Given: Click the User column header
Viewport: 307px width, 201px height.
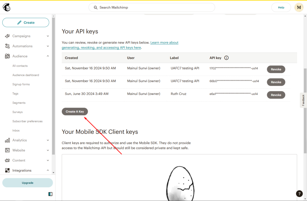Looking at the screenshot, I should pos(131,58).
